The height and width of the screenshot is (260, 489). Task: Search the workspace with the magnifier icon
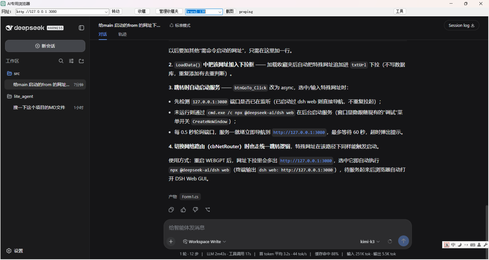point(61,61)
